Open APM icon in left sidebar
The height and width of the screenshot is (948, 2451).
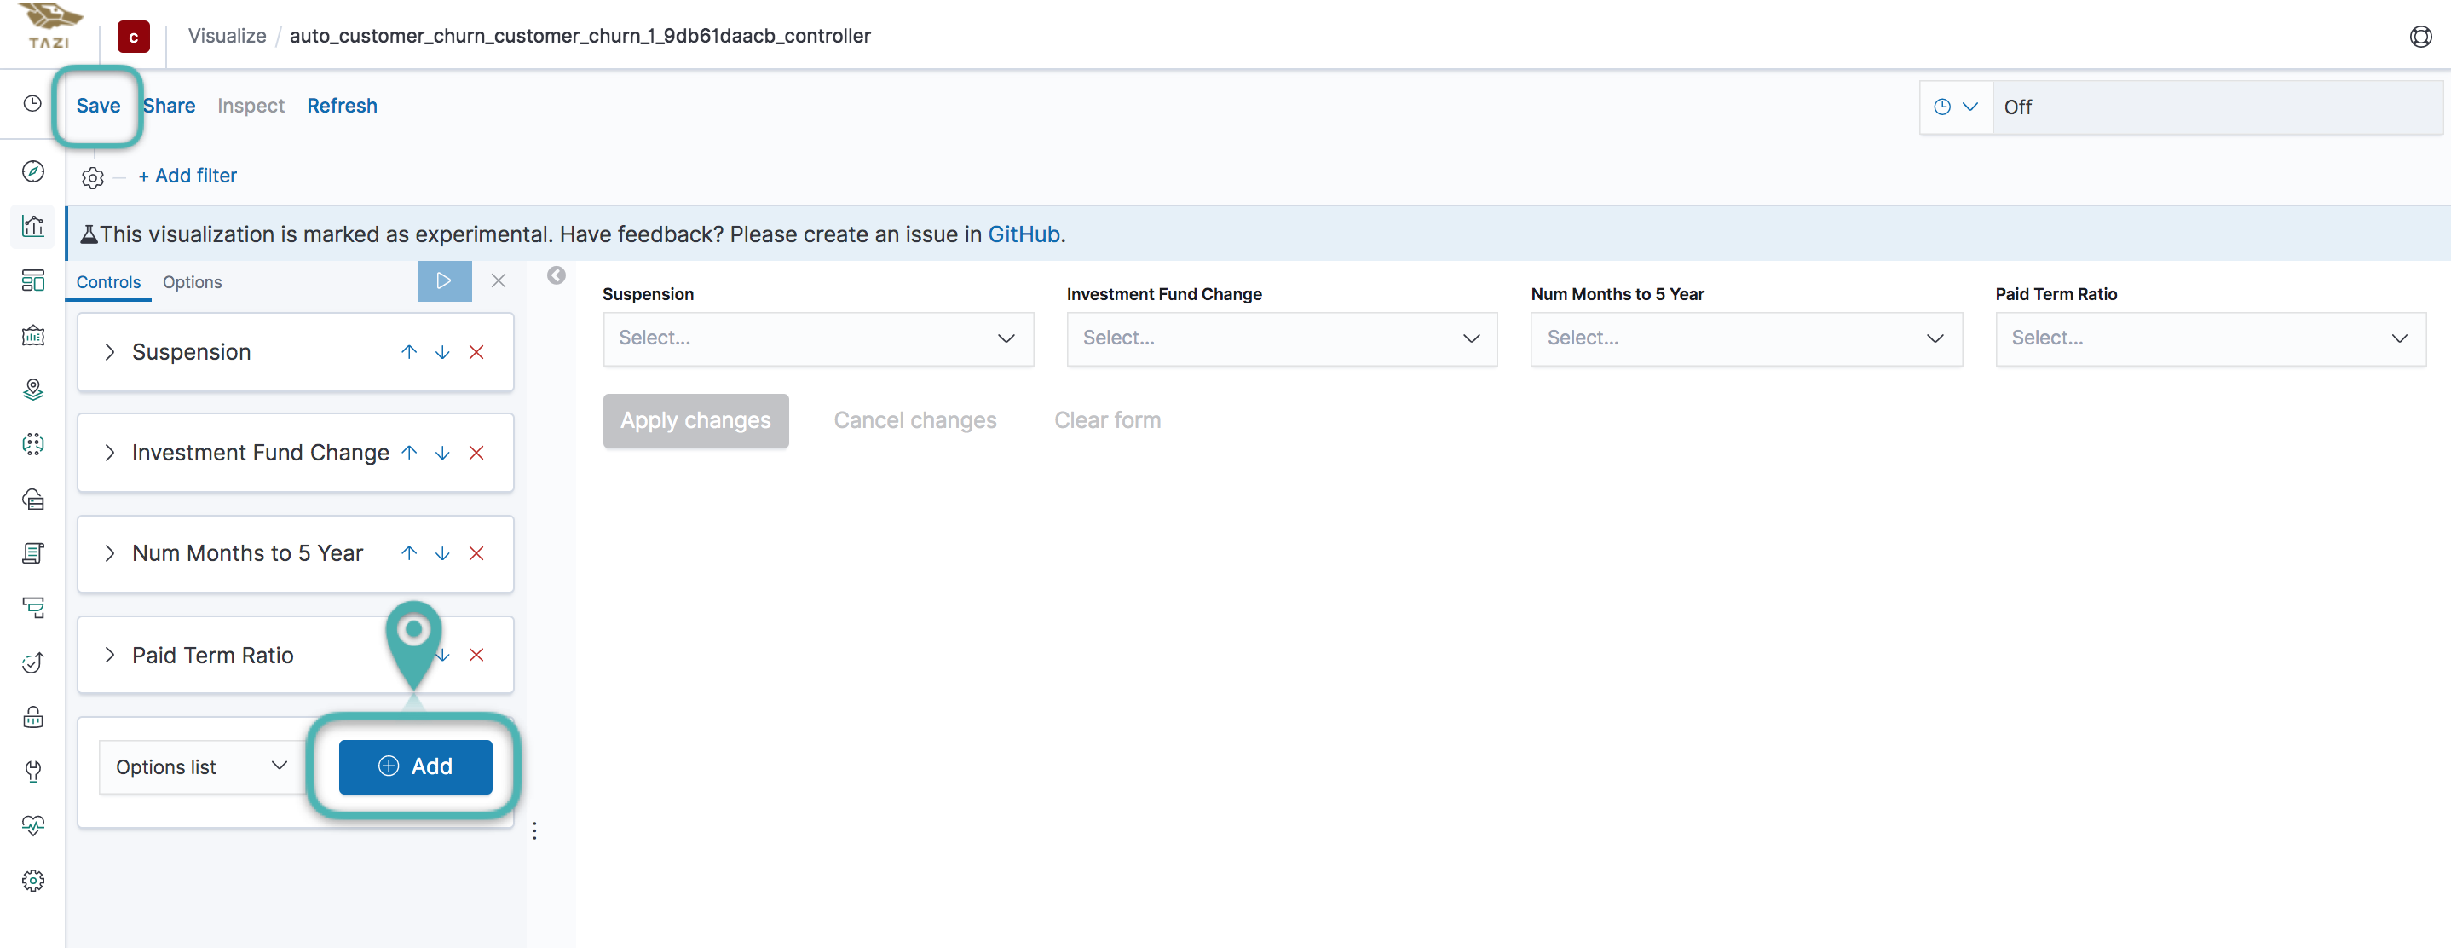click(32, 607)
